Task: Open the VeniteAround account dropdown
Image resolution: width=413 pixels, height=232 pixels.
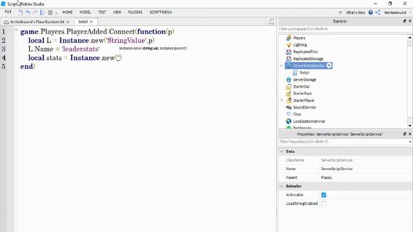Action: click(x=398, y=12)
